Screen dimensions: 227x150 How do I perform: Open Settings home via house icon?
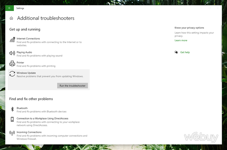pyautogui.click(x=11, y=18)
